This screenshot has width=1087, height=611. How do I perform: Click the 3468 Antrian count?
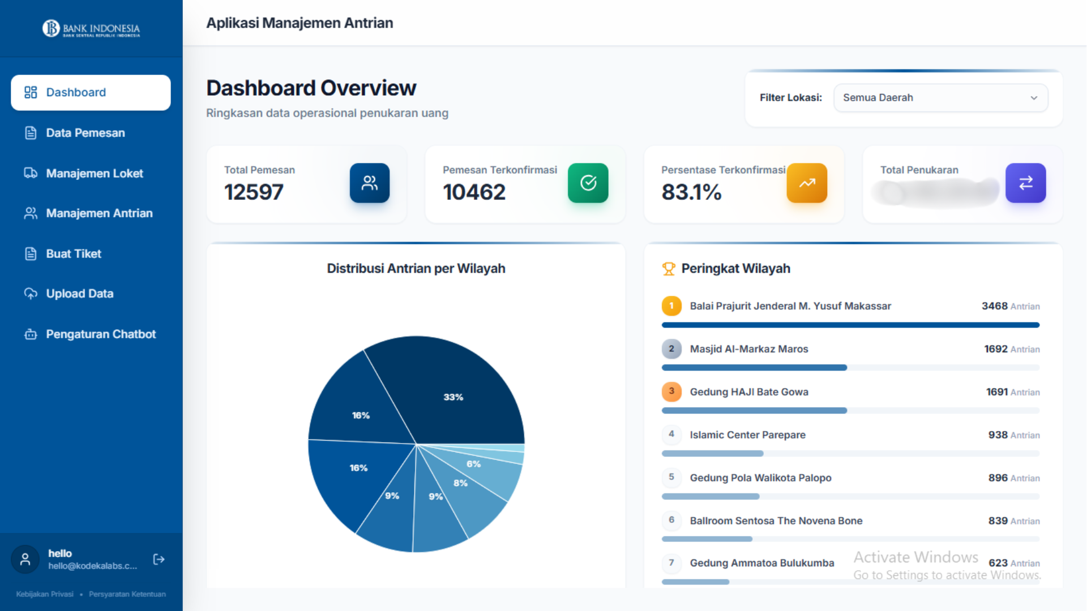point(1011,306)
